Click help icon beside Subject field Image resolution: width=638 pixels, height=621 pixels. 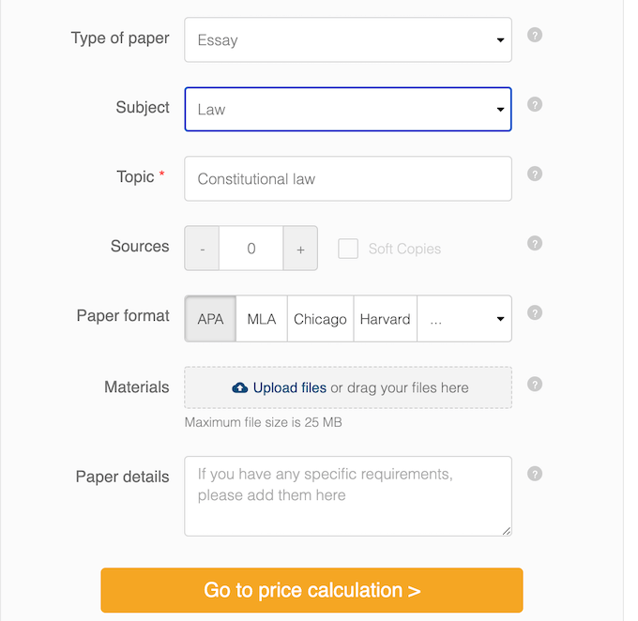pyautogui.click(x=535, y=104)
